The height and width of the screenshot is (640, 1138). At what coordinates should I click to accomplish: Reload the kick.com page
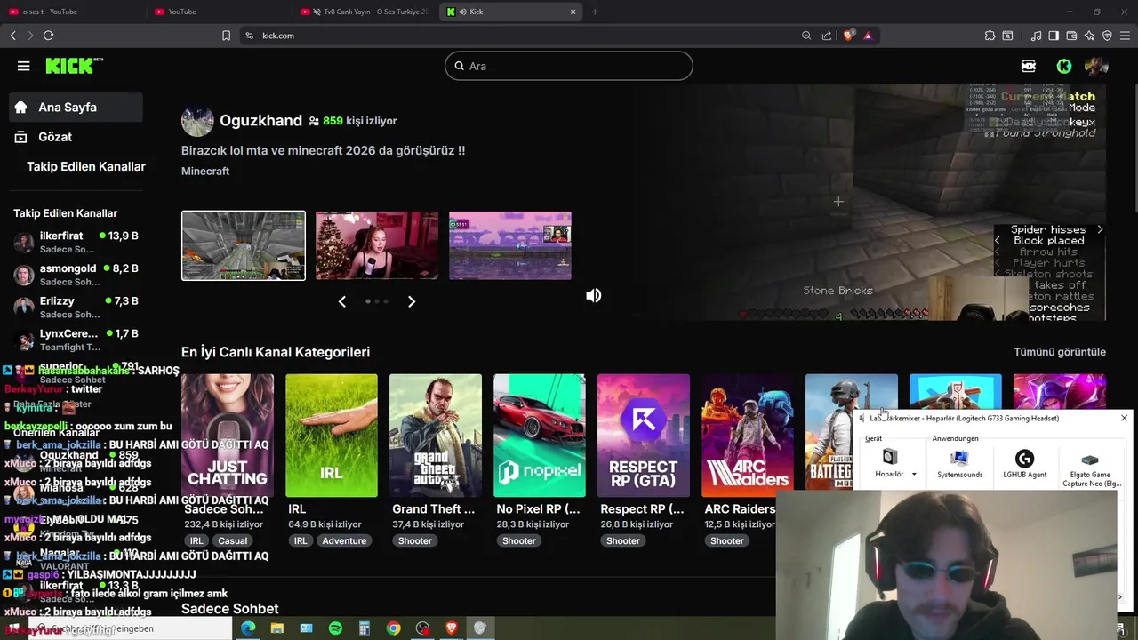tap(48, 36)
